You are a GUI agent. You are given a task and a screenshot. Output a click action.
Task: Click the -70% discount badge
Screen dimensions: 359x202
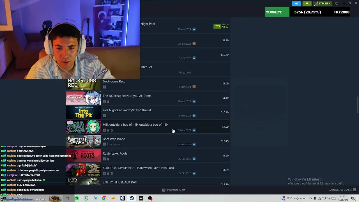tap(217, 26)
